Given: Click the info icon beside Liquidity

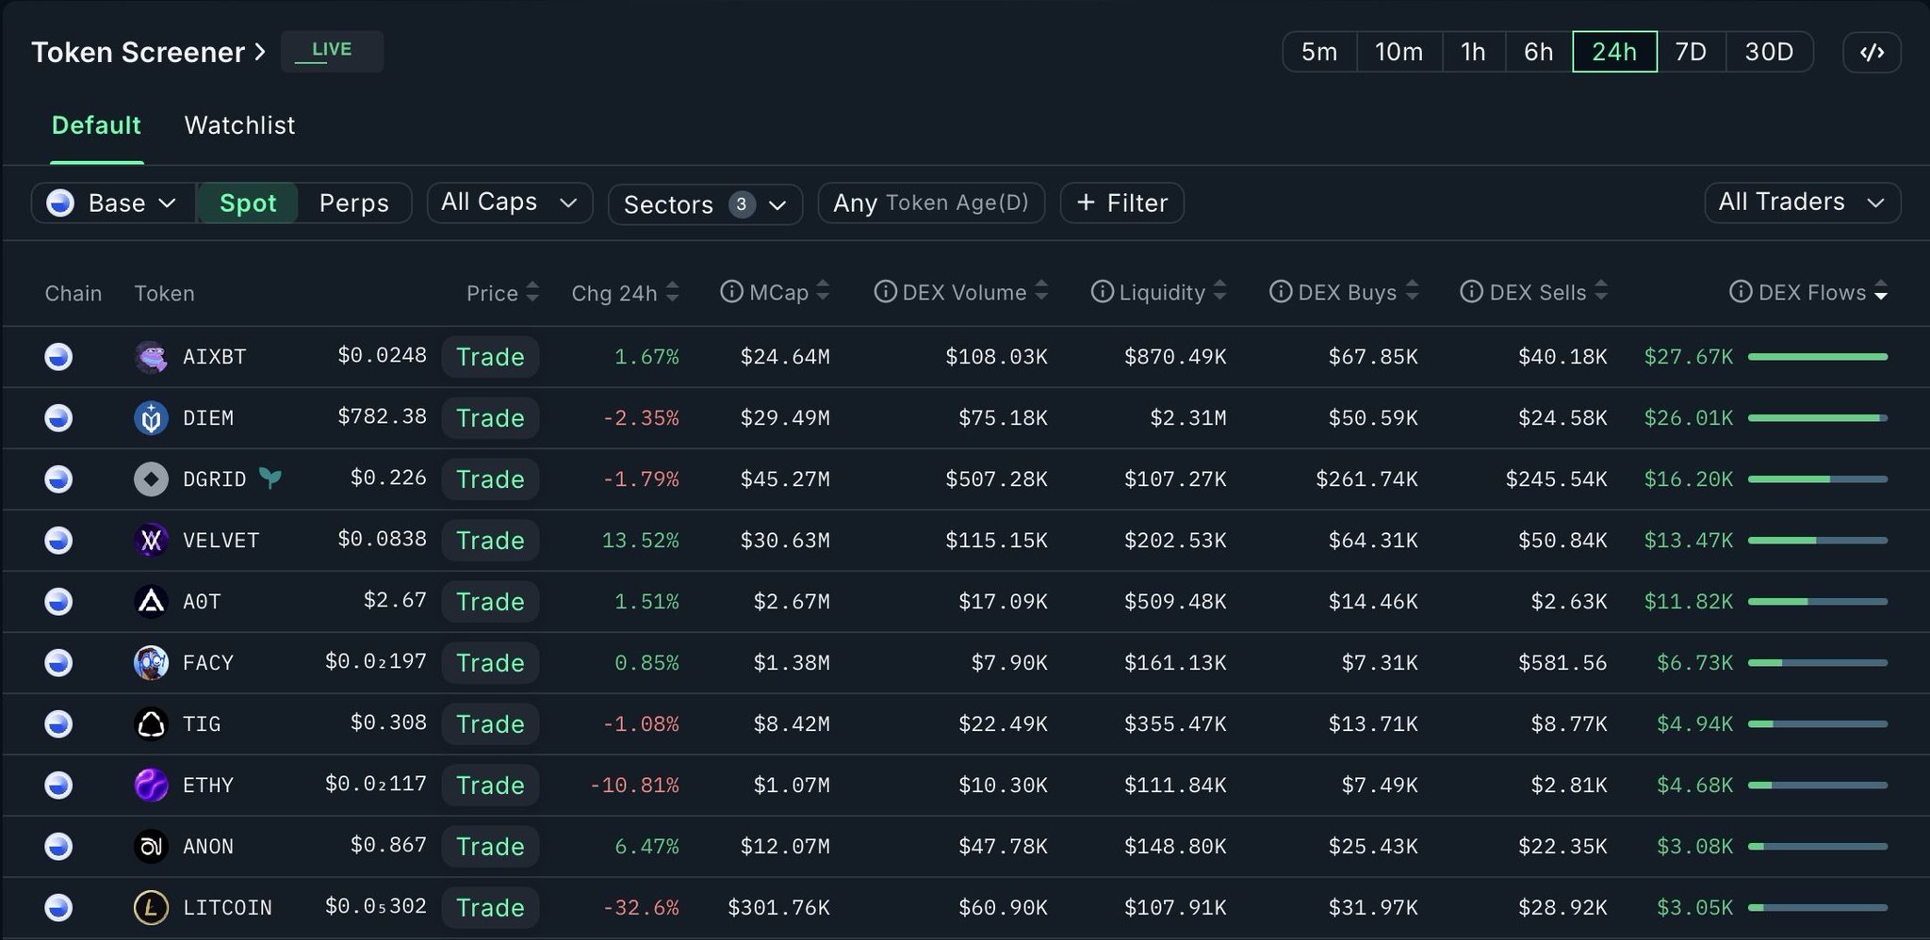Looking at the screenshot, I should point(1101,292).
